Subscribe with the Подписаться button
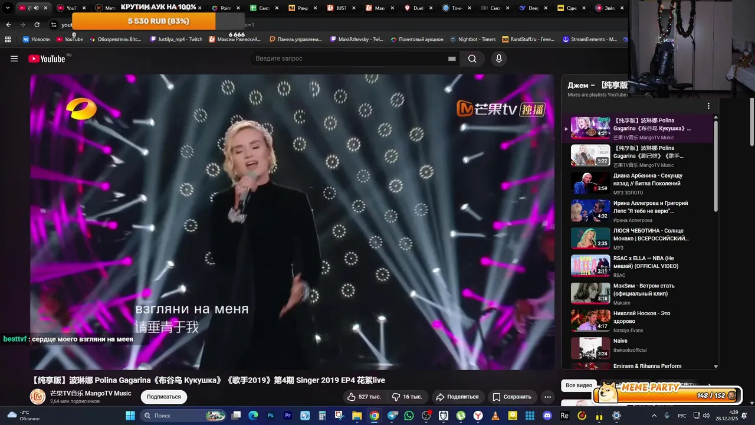Screen dimensions: 755x425 [163, 397]
